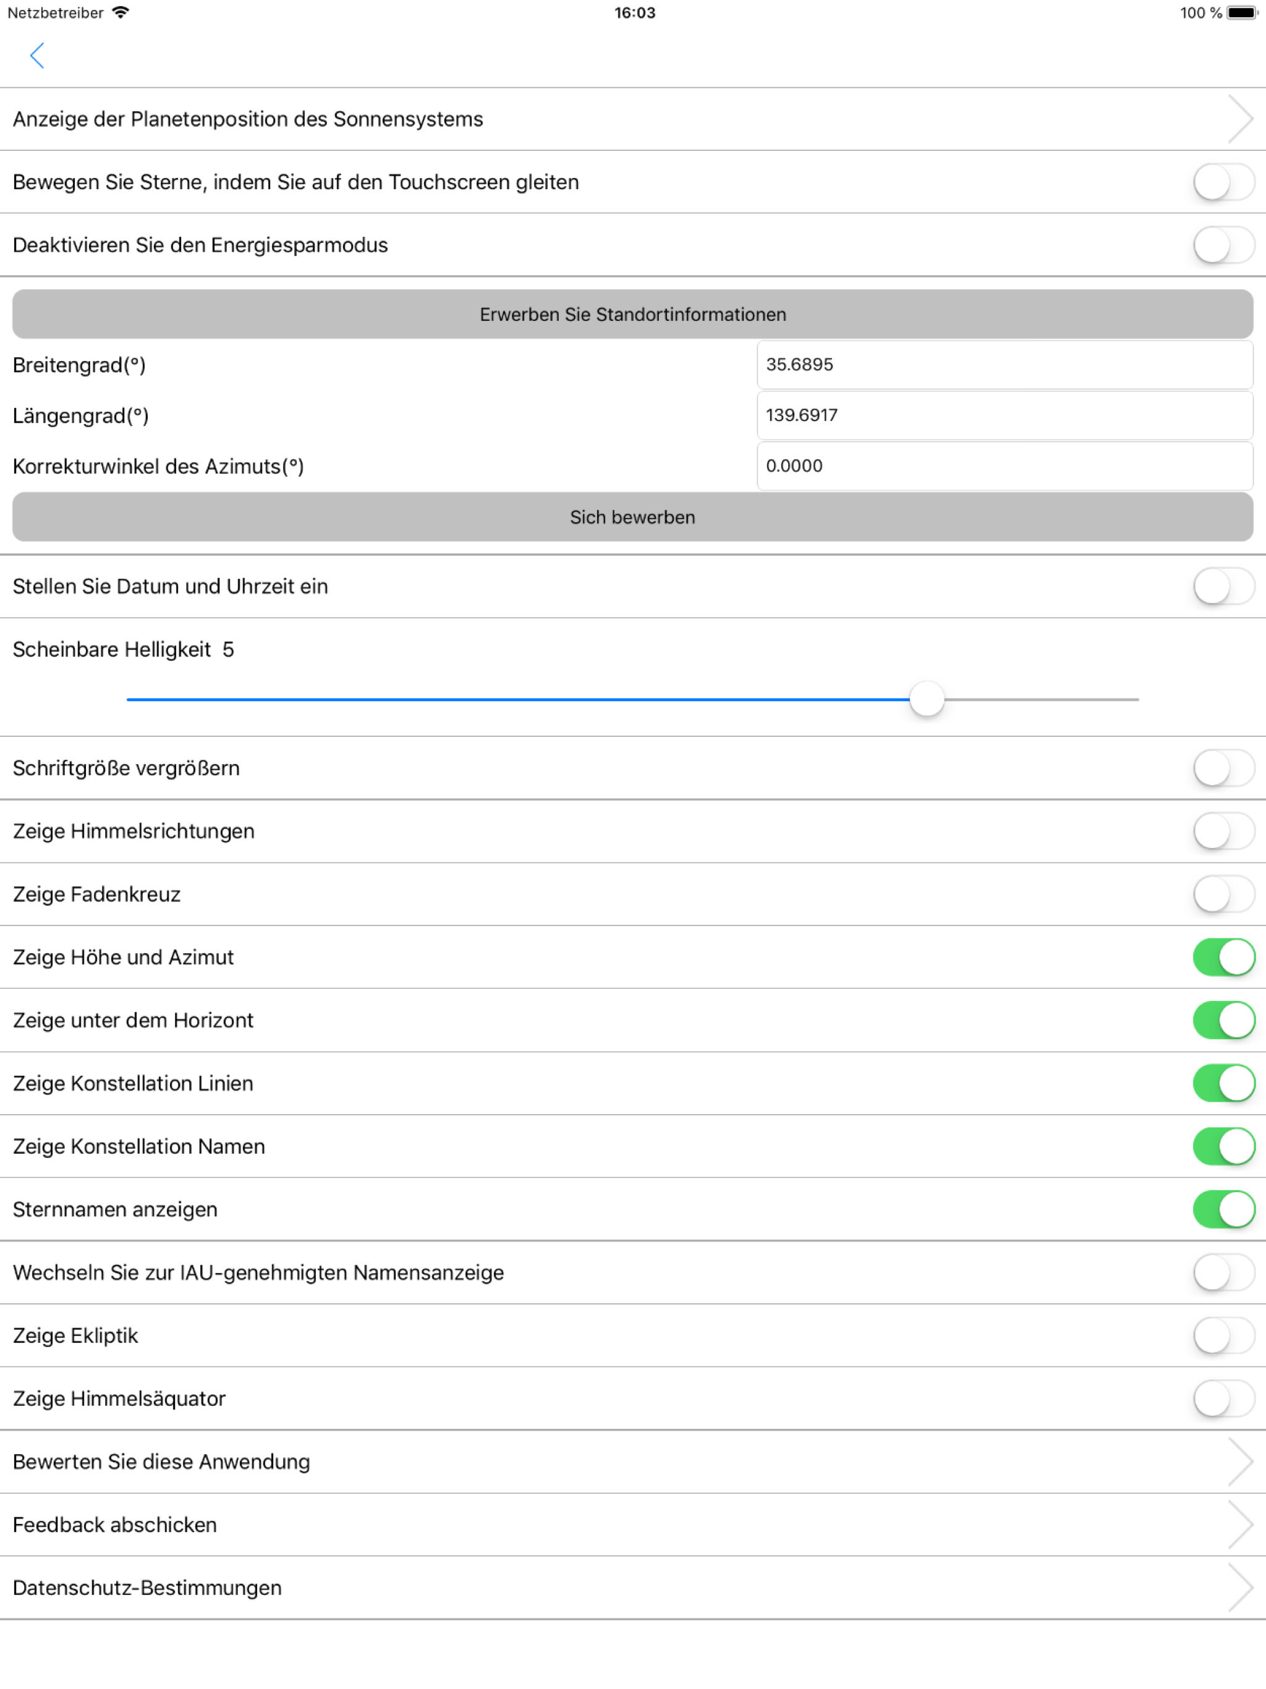Toggle Schriftgröße vergrößern switch
This screenshot has height=1689, width=1266.
(1223, 768)
